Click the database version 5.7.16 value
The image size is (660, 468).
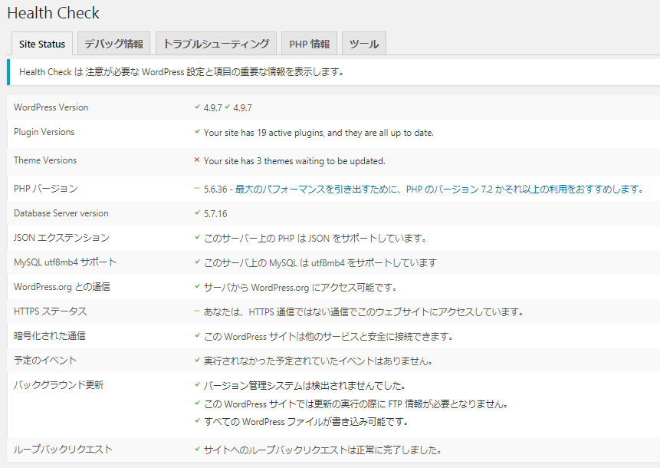click(x=215, y=213)
